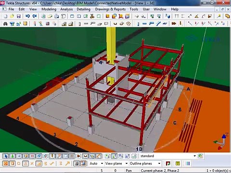Redo the last undone action
The height and width of the screenshot is (173, 231).
pos(35,16)
